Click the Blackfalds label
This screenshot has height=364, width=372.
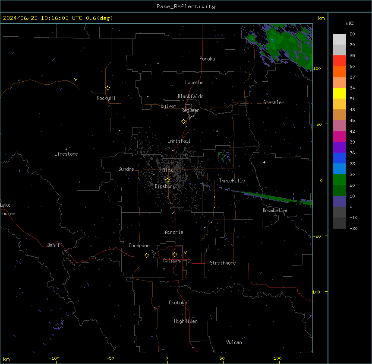pyautogui.click(x=190, y=96)
